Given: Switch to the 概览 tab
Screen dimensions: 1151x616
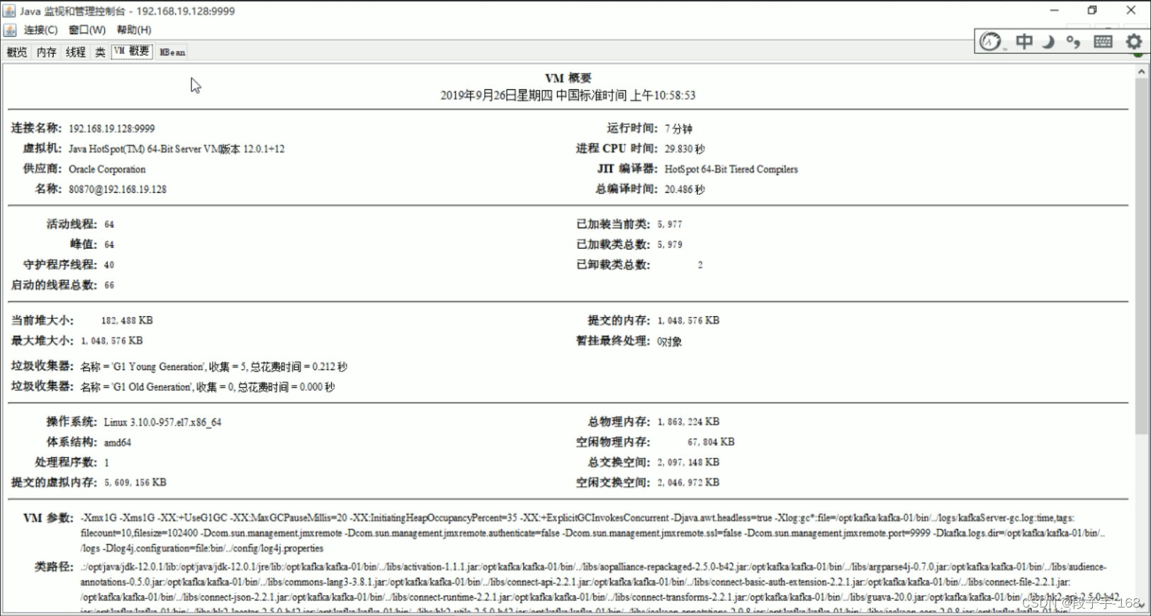Looking at the screenshot, I should [x=17, y=52].
